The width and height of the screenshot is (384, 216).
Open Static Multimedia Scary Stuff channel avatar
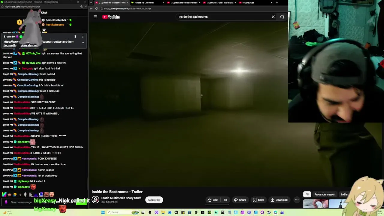95,199
